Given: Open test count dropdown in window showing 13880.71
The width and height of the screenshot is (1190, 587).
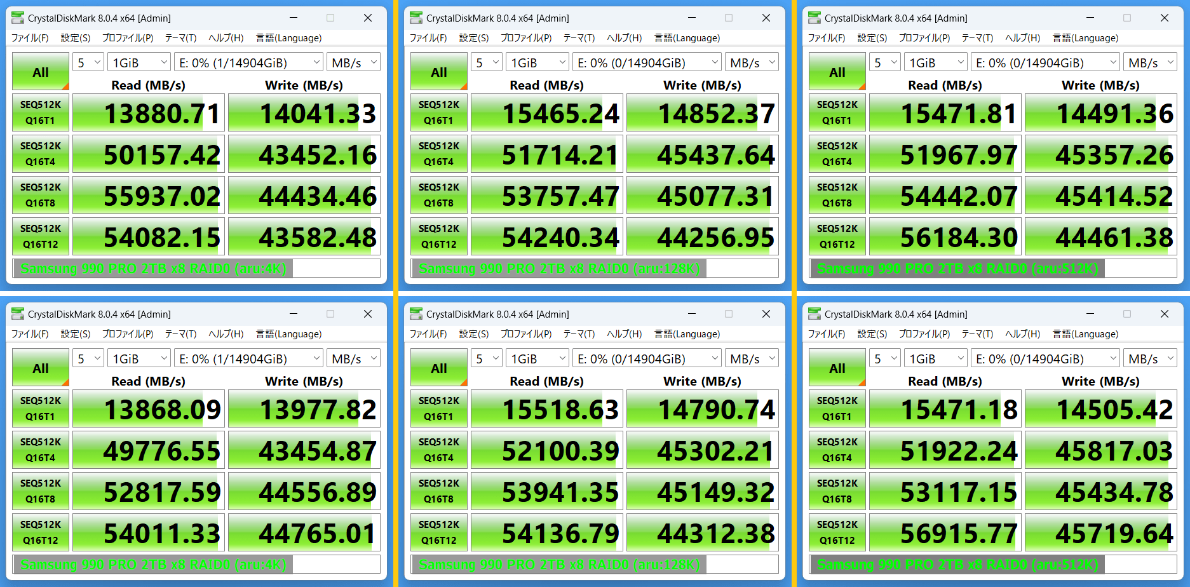Looking at the screenshot, I should 88,62.
